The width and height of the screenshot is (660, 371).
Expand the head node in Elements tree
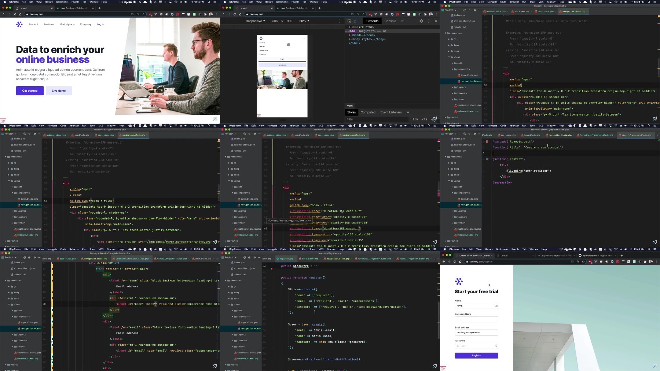point(350,35)
